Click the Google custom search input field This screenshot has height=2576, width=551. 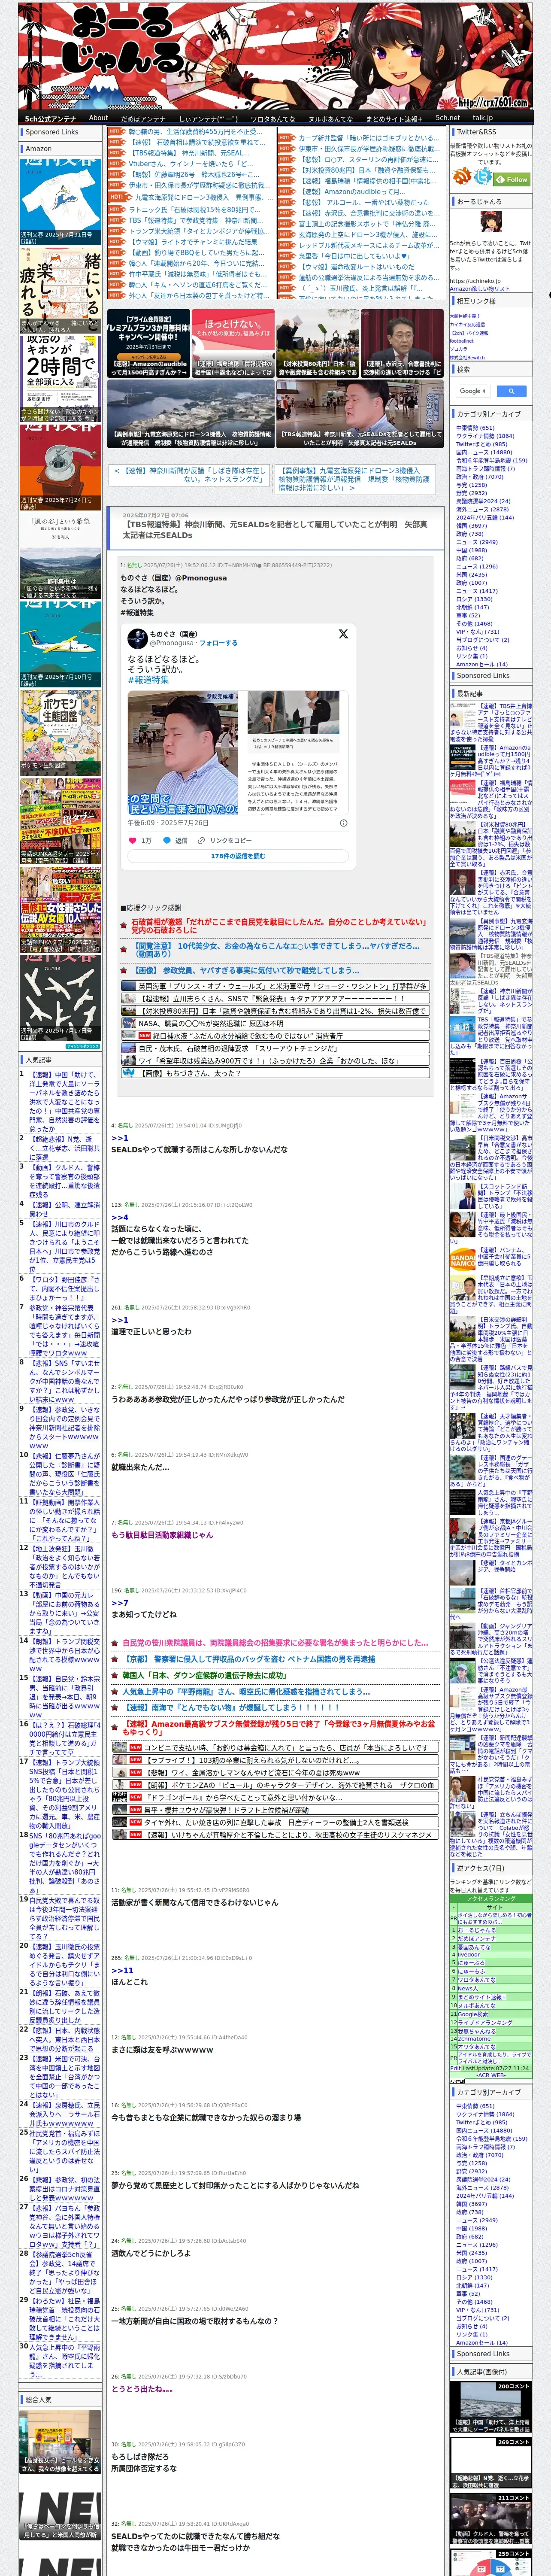click(473, 391)
